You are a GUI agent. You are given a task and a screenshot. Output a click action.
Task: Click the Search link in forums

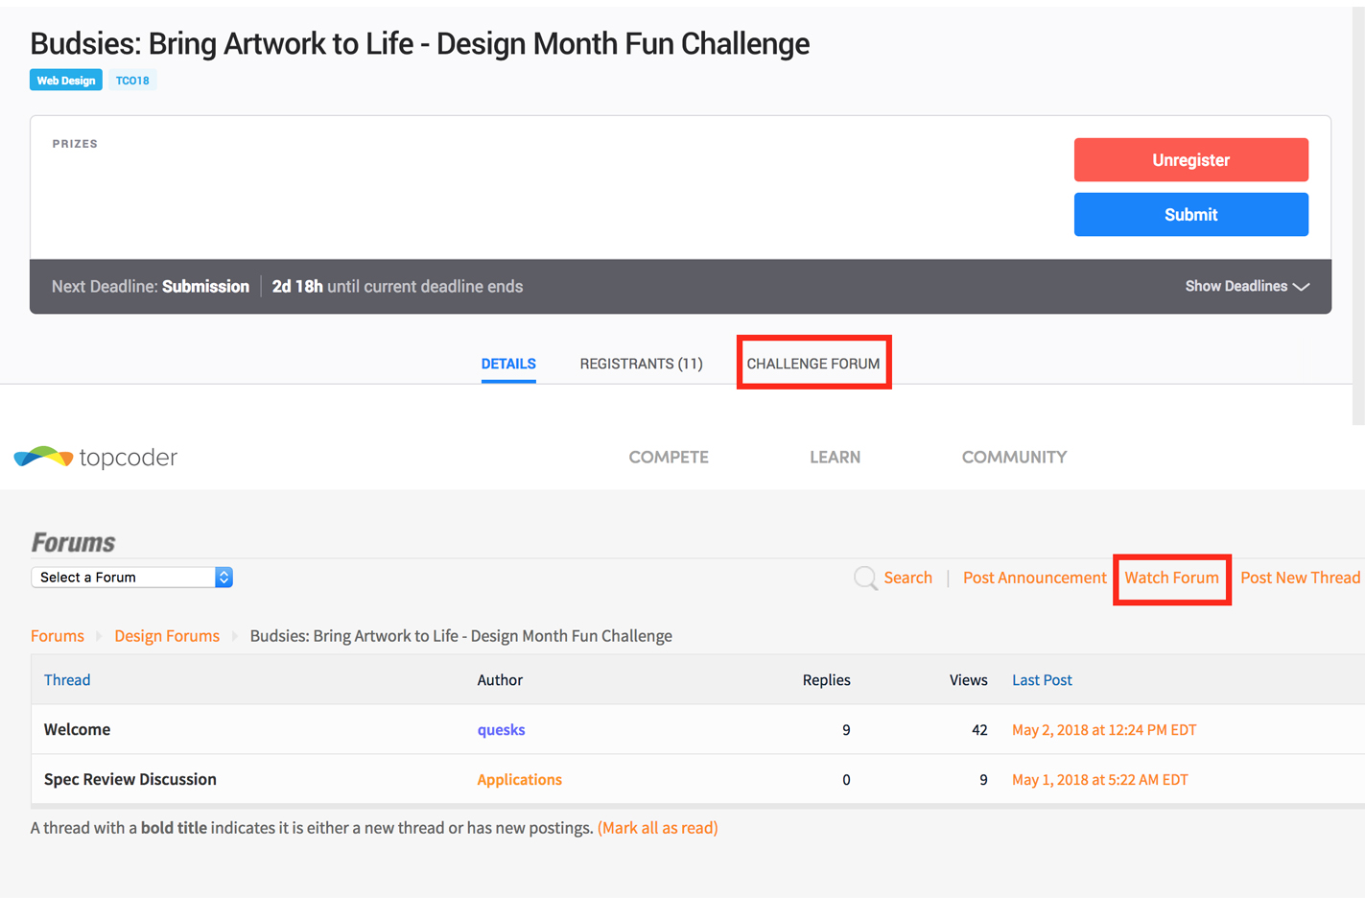(x=907, y=578)
